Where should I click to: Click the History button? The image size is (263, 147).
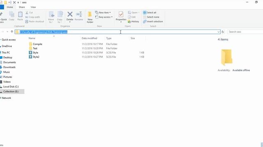point(133,22)
